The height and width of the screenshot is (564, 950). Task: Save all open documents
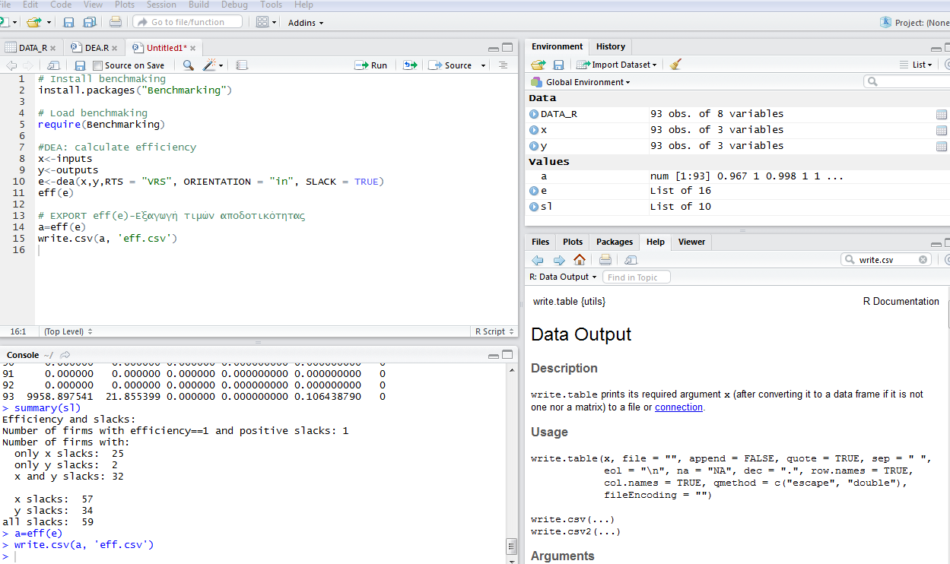coord(89,22)
